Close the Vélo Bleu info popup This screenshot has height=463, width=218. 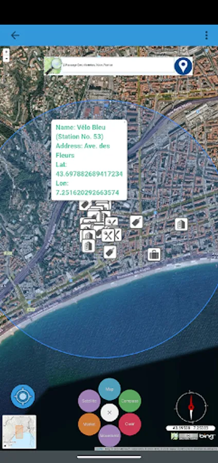click(x=124, y=121)
